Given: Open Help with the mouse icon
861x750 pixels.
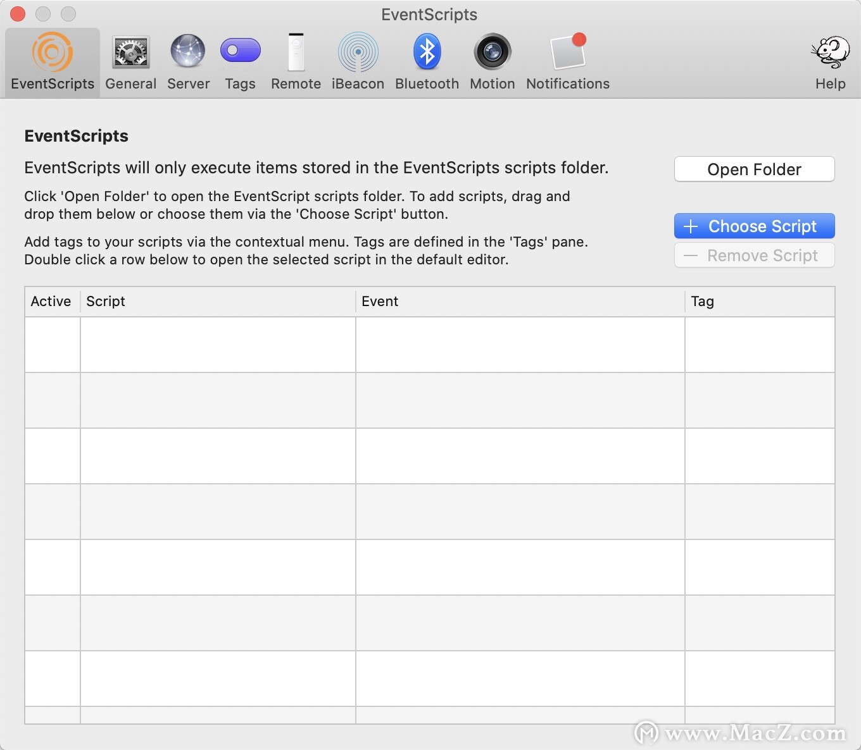Looking at the screenshot, I should 830,62.
